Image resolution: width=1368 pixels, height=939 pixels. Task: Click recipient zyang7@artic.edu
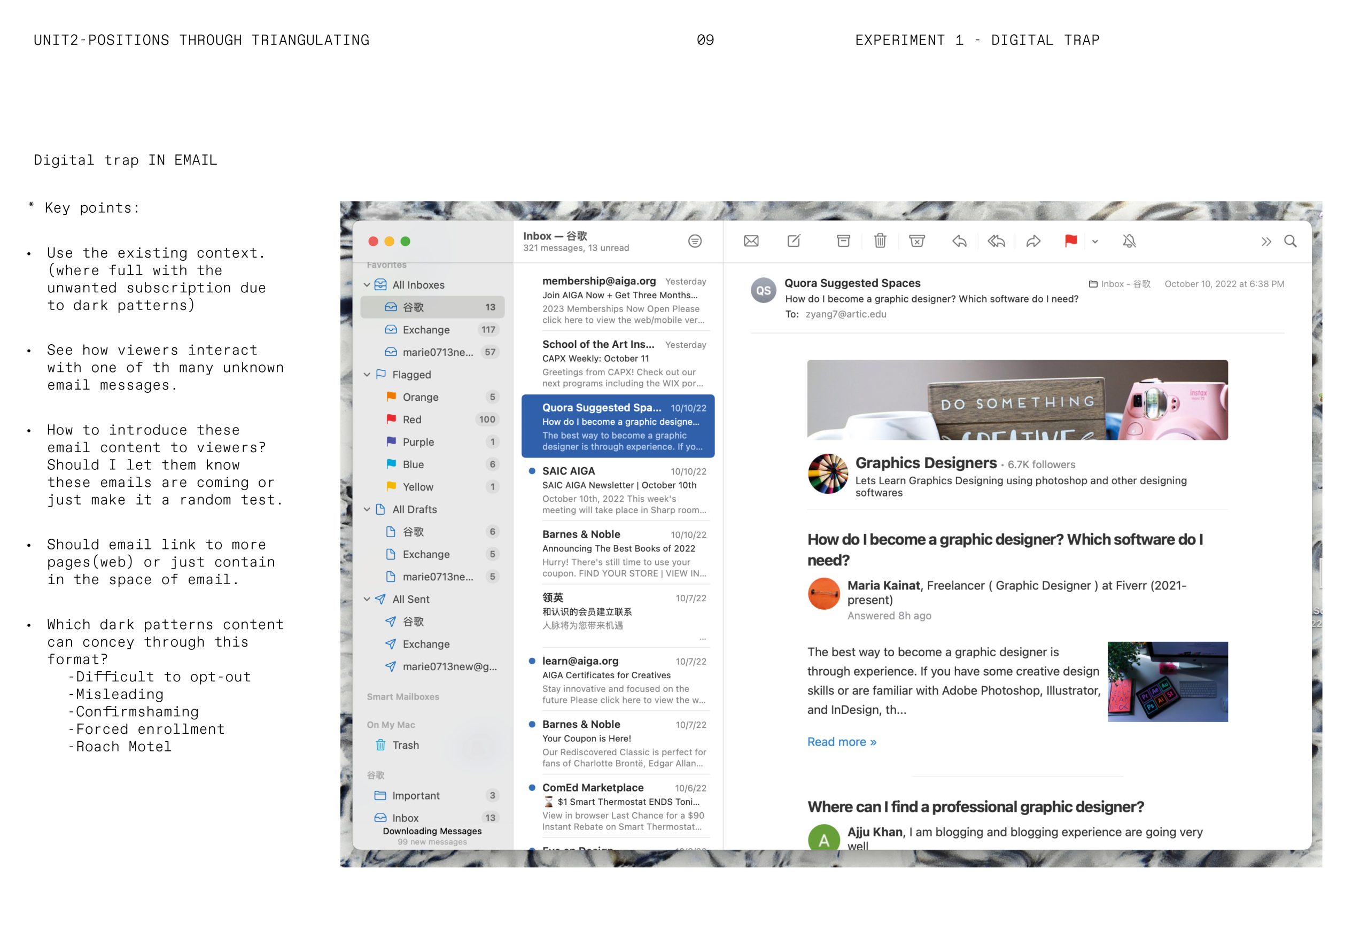point(846,314)
